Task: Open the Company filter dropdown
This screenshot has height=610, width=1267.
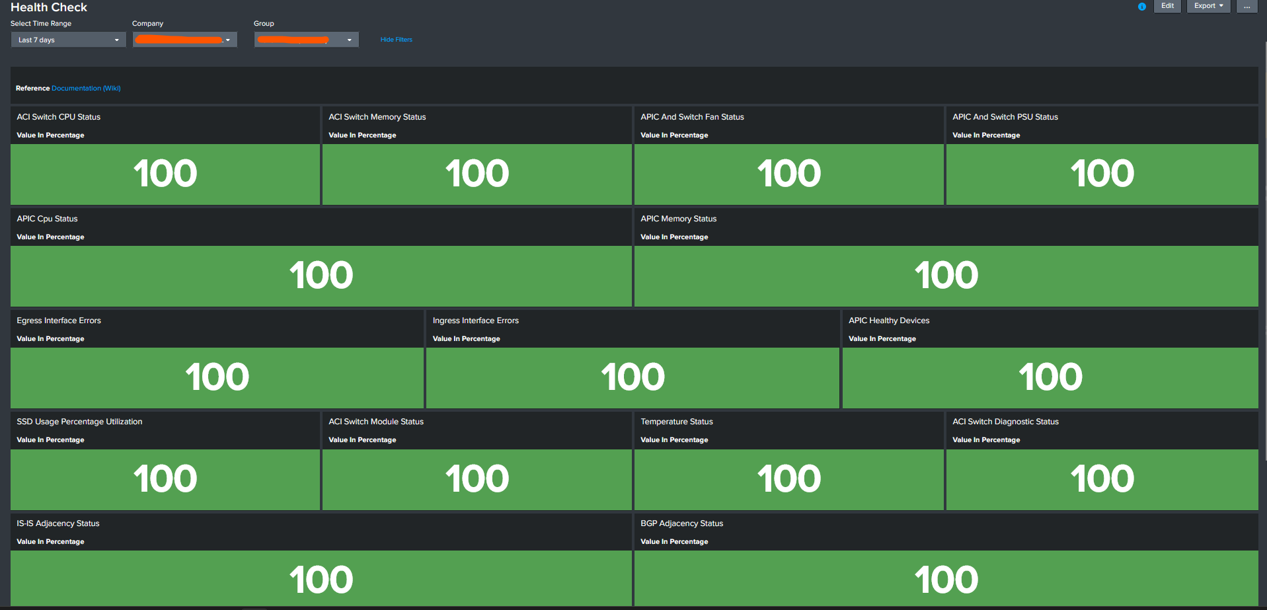Action: coord(184,40)
